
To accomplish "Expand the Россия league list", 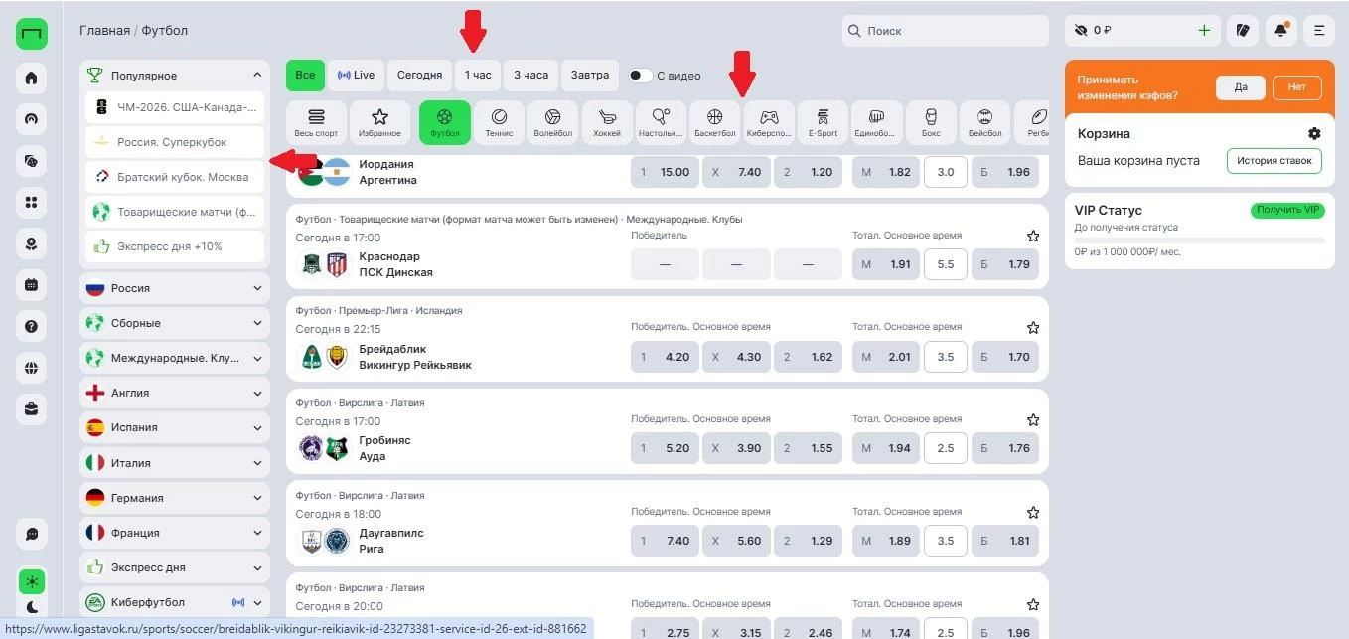I will coord(175,288).
